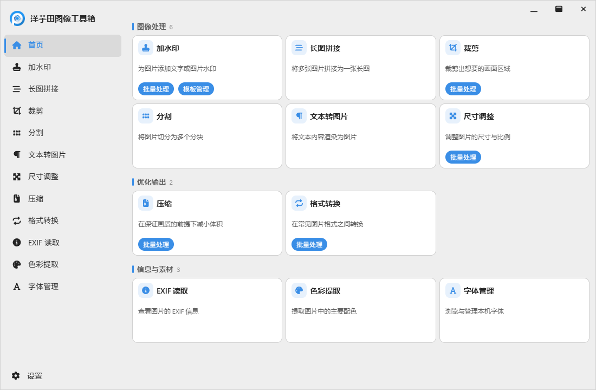The image size is (596, 390).
Task: Open 长图拼接 from the sidebar
Action: 63,89
